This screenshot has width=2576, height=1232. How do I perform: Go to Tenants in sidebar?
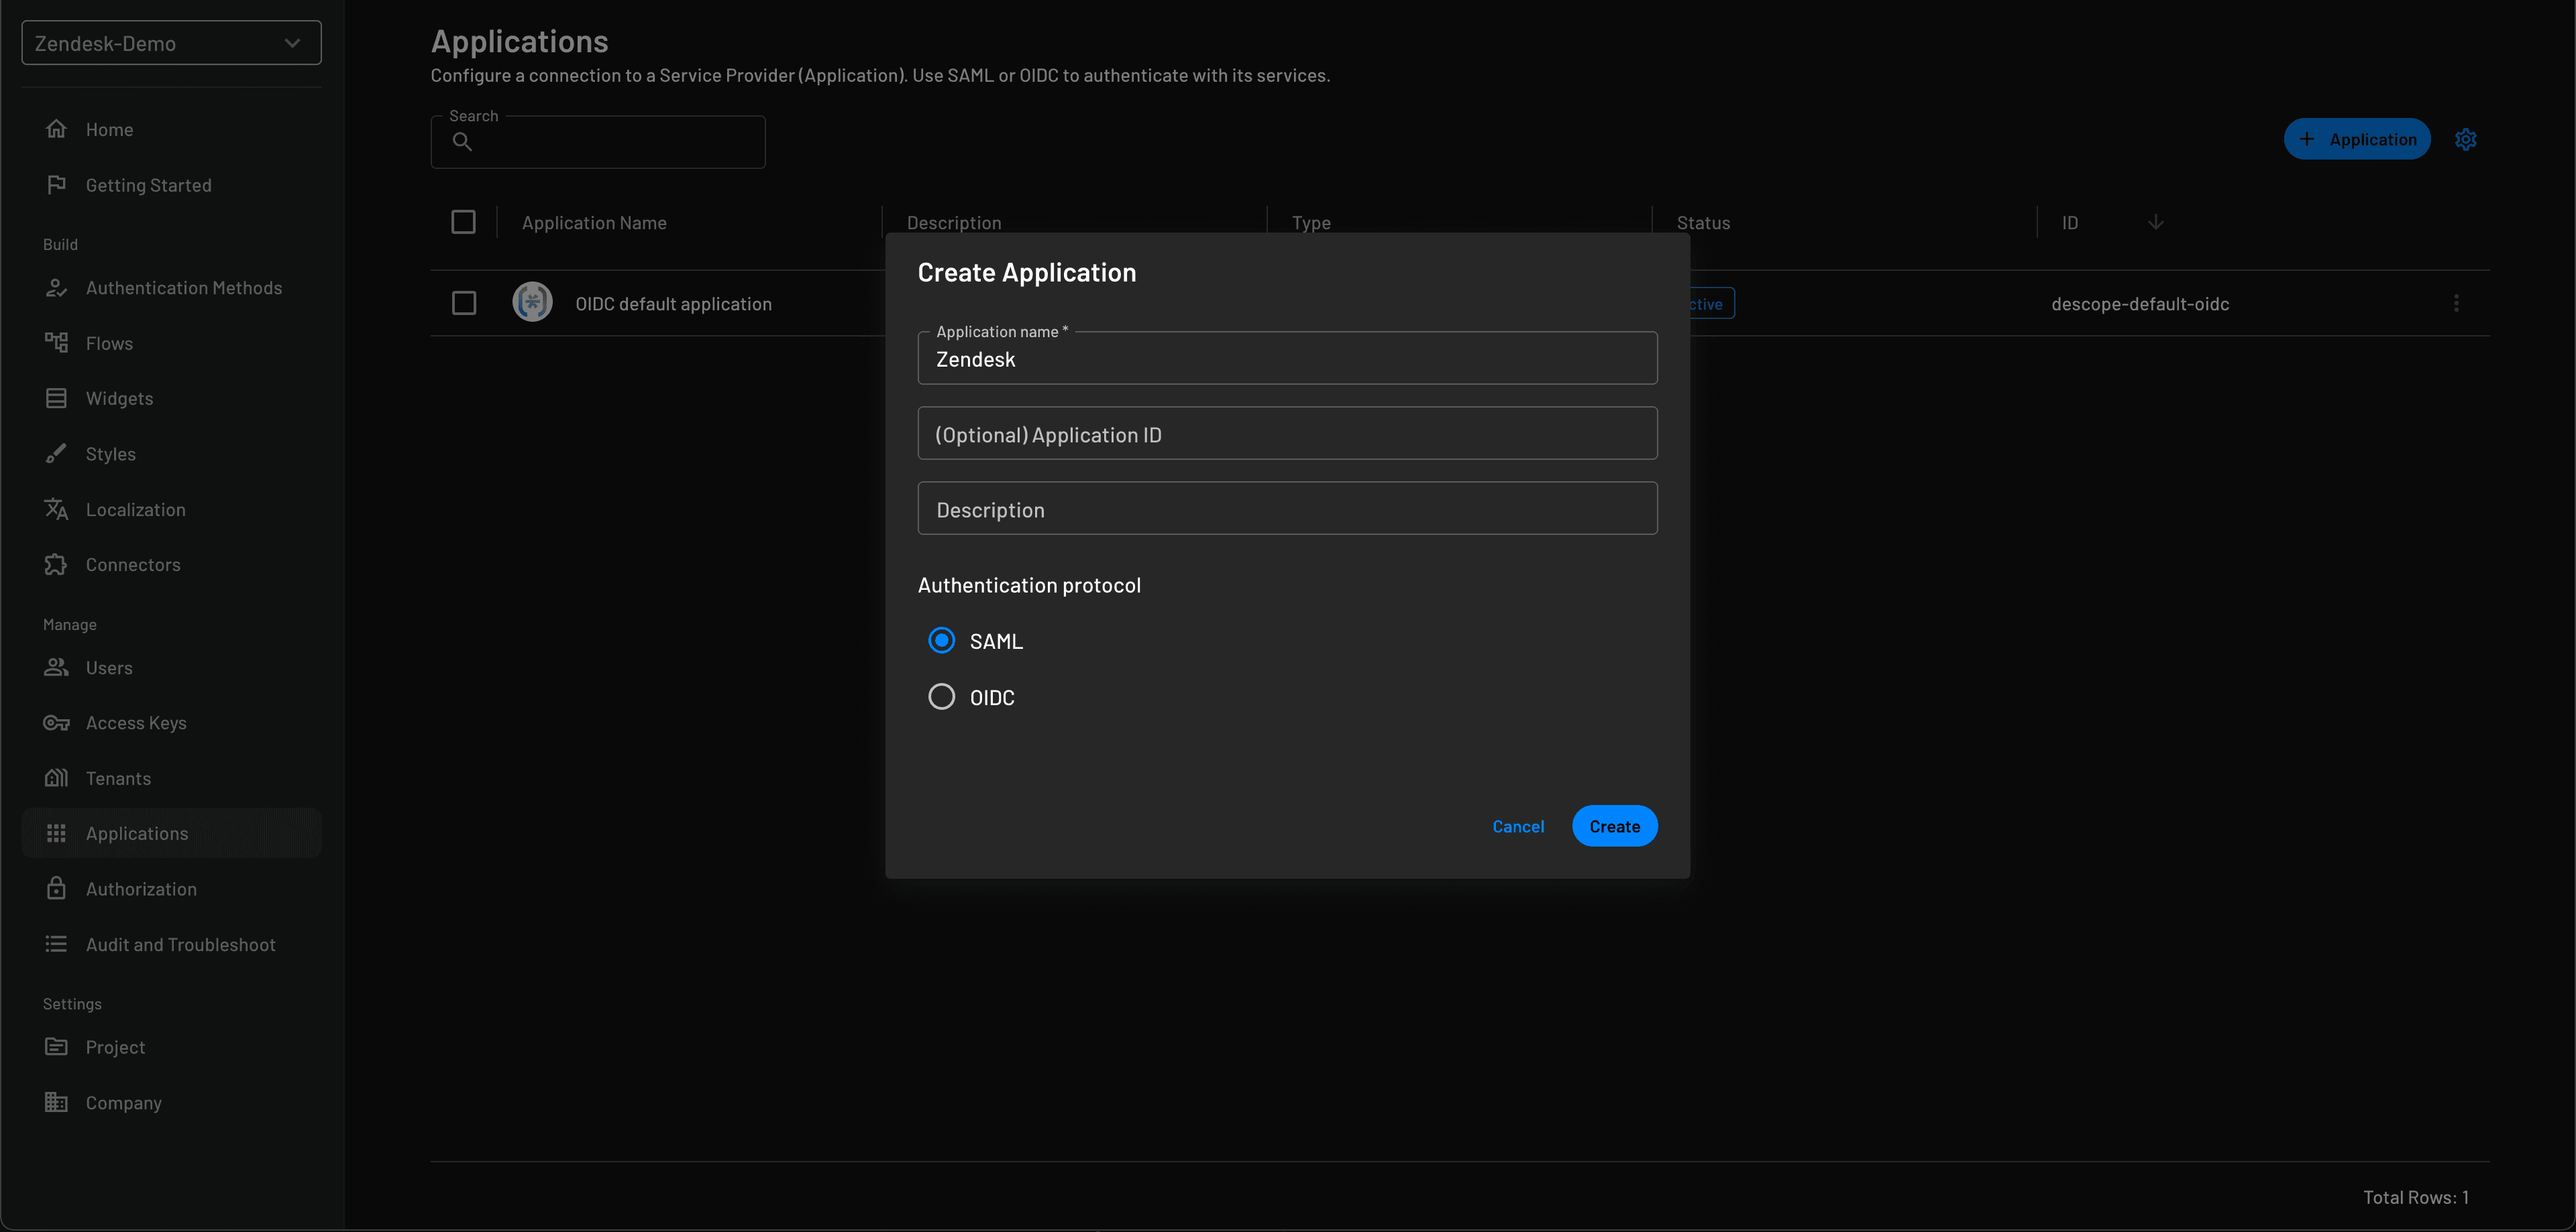(118, 778)
